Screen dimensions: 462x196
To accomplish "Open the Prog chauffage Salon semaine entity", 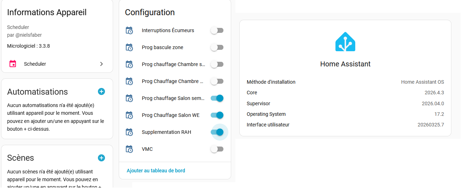I will [x=173, y=98].
